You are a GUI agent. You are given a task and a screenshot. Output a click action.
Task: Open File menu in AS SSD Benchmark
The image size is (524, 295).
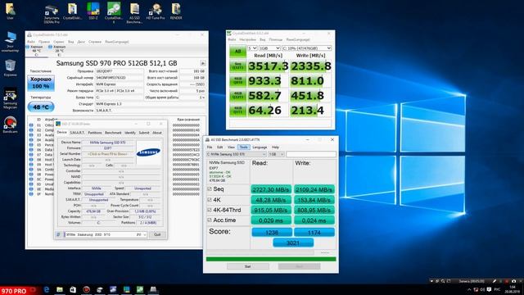210,147
